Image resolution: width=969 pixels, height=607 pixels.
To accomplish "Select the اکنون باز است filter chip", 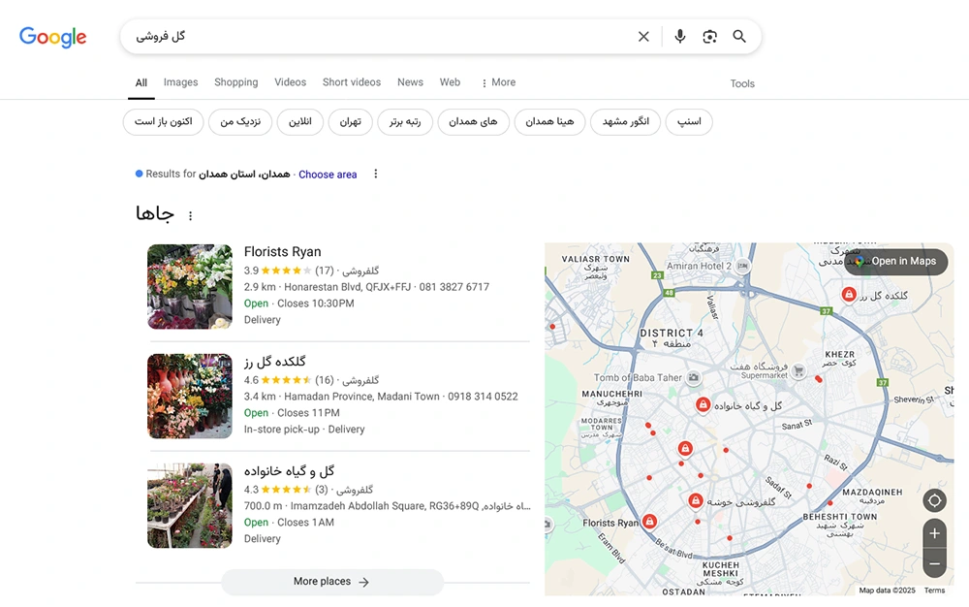I will 163,122.
